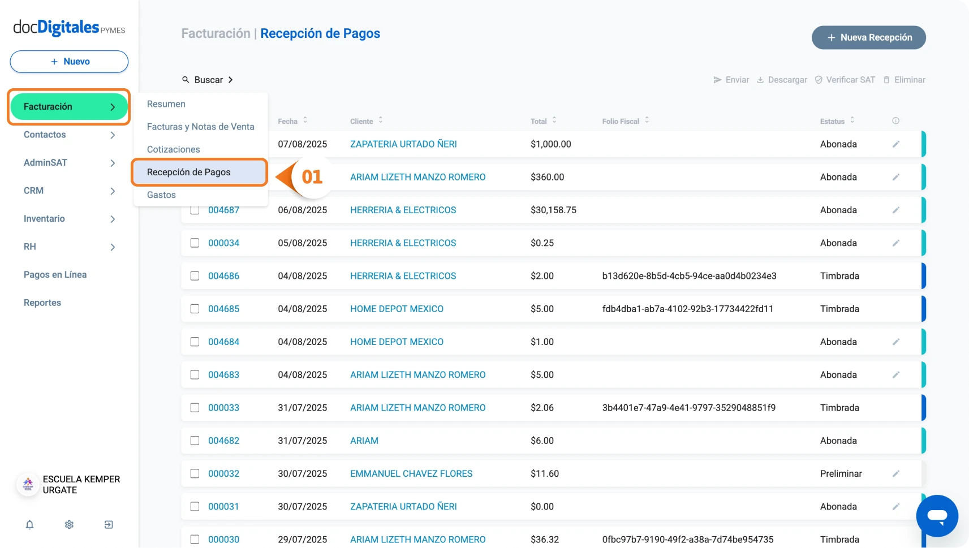This screenshot has height=548, width=969.
Task: Open Gastos submenu item
Action: (161, 195)
